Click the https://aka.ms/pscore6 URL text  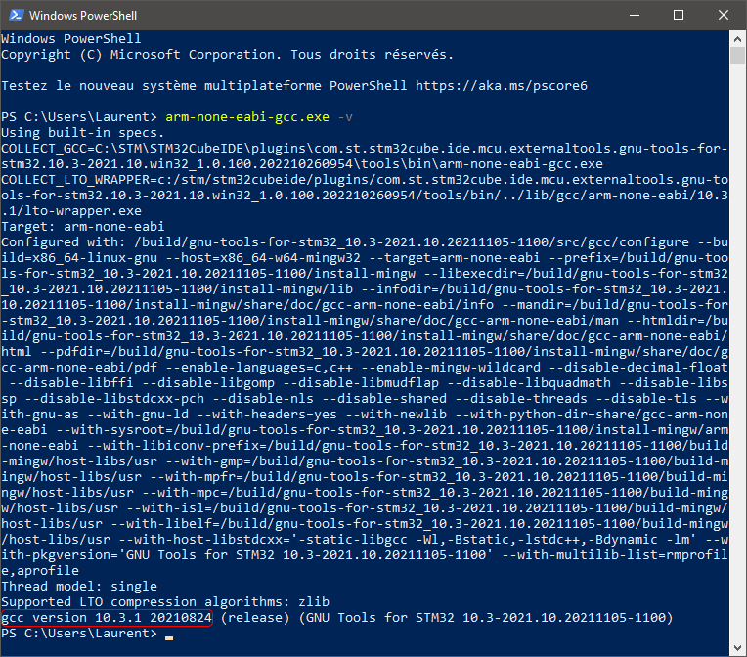coord(502,86)
